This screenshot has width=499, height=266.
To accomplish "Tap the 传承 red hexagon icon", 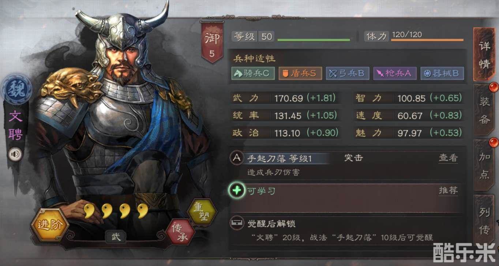I will click(x=180, y=232).
